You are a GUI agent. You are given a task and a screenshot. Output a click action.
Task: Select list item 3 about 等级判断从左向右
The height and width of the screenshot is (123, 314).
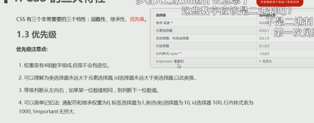coord(89,90)
